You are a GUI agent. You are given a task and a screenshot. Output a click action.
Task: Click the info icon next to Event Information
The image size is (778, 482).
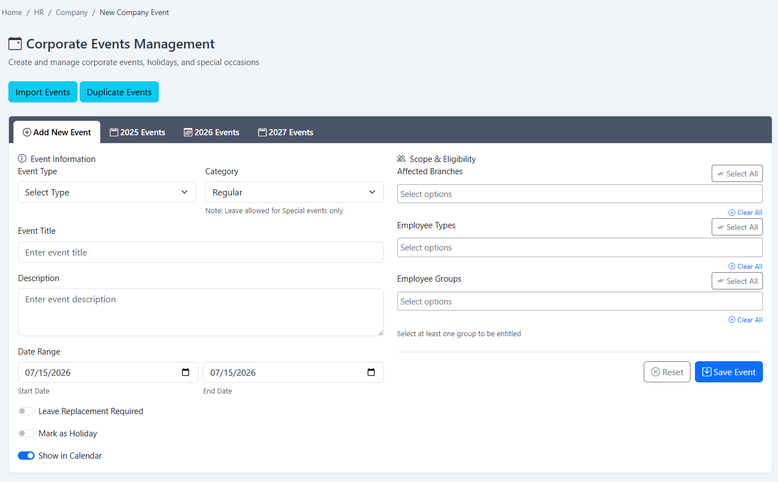[22, 159]
